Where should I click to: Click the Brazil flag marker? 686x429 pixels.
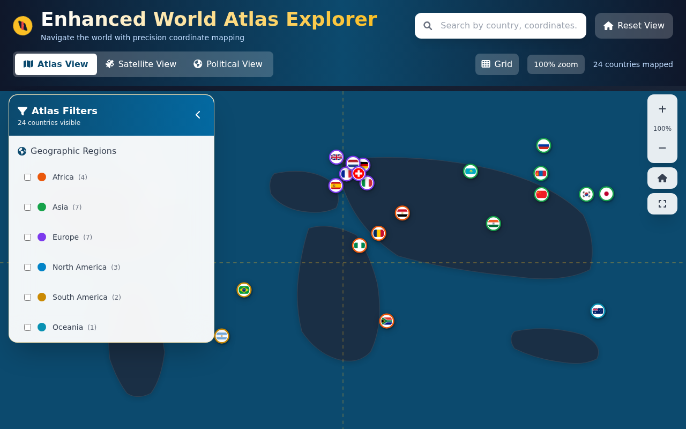click(x=244, y=290)
